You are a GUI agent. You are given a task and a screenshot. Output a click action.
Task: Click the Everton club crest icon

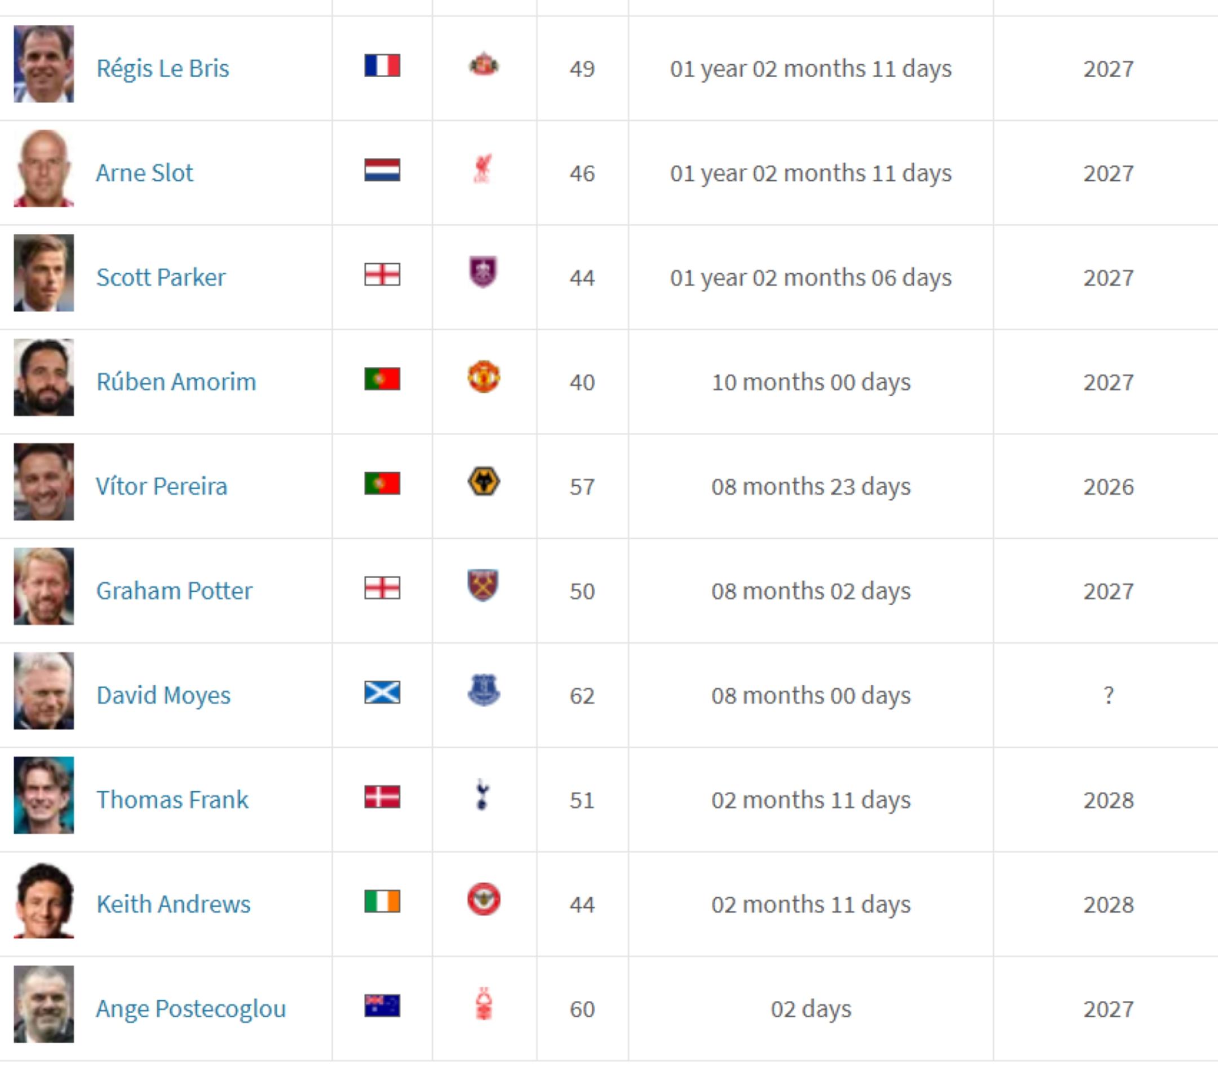[483, 690]
